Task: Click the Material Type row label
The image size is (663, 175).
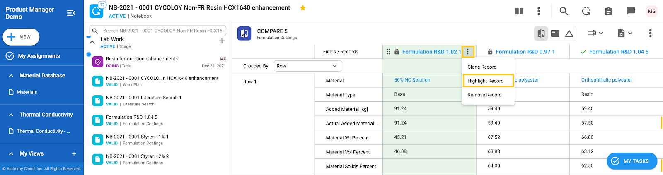Action: 340,95
